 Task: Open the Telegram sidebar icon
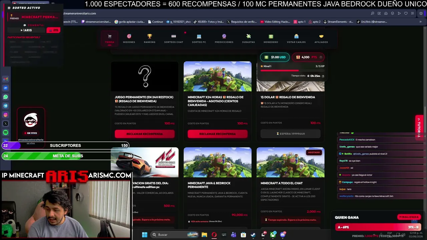[6, 106]
